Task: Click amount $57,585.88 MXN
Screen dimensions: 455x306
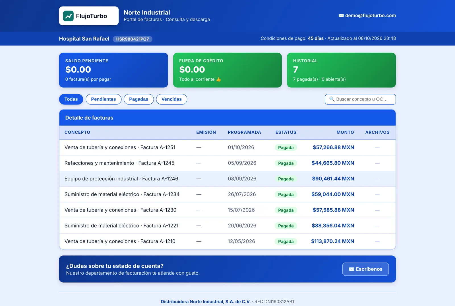Action: [x=333, y=210]
